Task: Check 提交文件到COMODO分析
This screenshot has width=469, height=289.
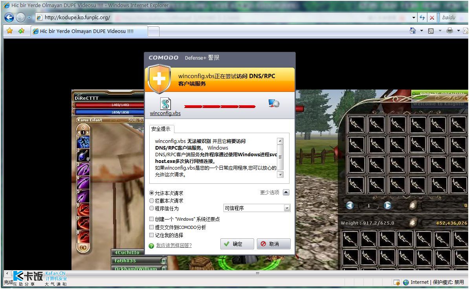Action: tap(151, 227)
